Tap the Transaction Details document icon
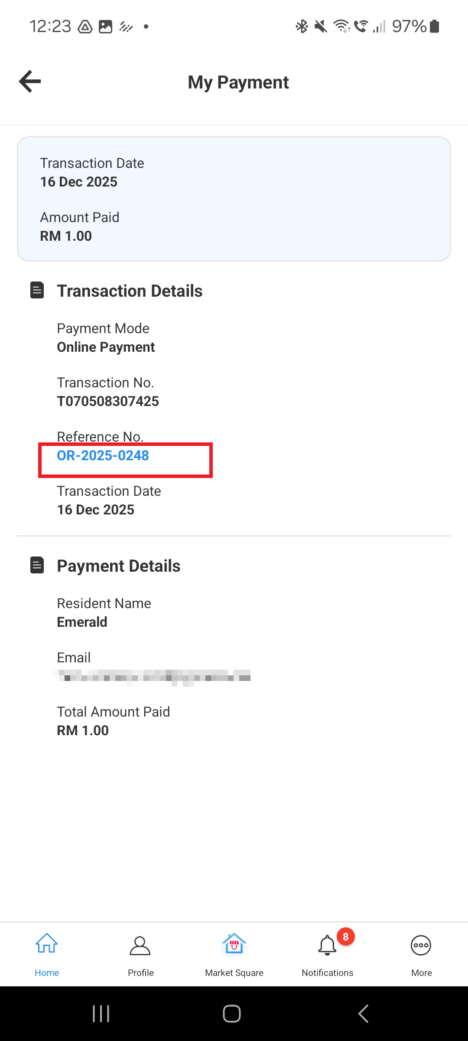 (37, 290)
